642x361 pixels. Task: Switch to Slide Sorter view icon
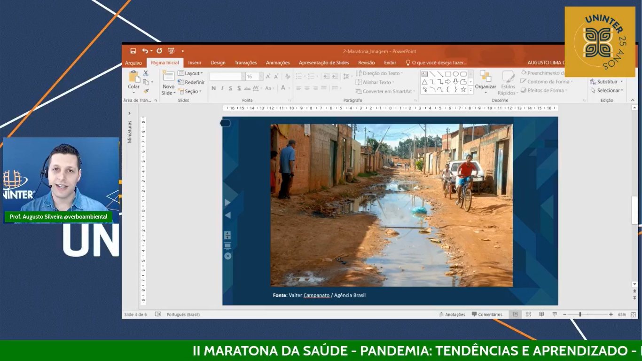528,314
